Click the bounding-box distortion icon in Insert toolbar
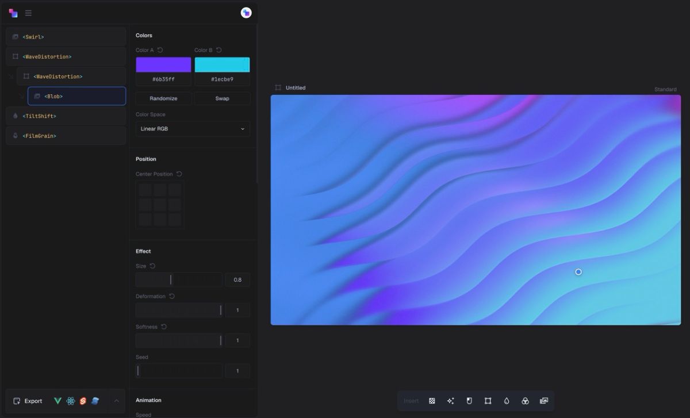 click(488, 401)
